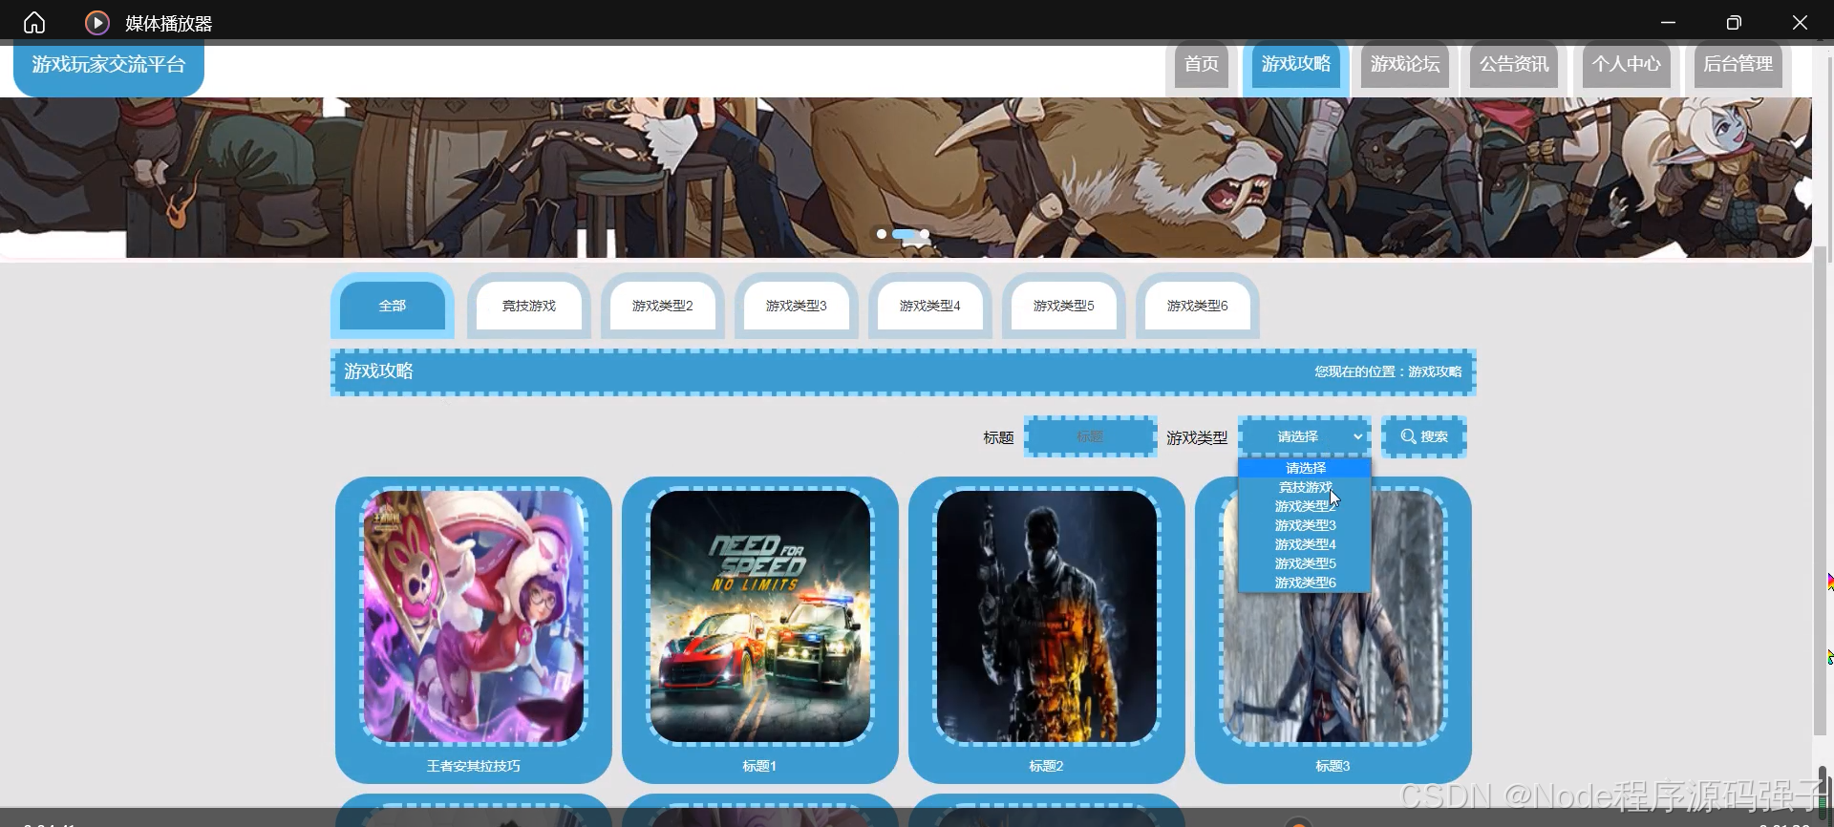1834x827 pixels.
Task: Filter by 游戏类型5 category button
Action: click(x=1064, y=306)
